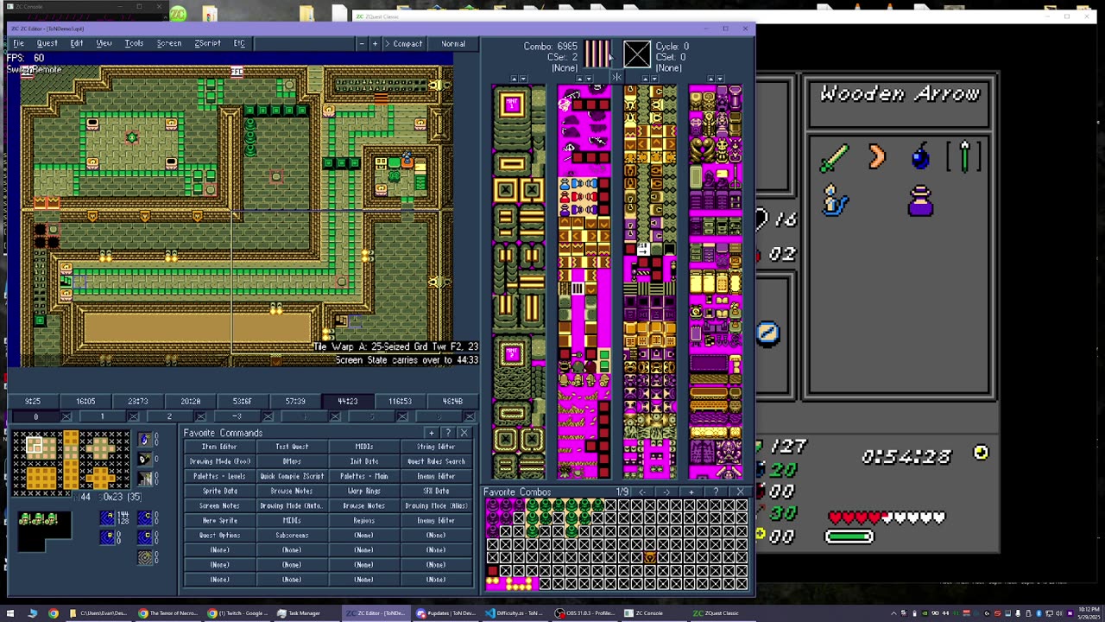Click Quick Compile ZScript command
Viewport: 1105px width, 622px height.
pyautogui.click(x=292, y=476)
